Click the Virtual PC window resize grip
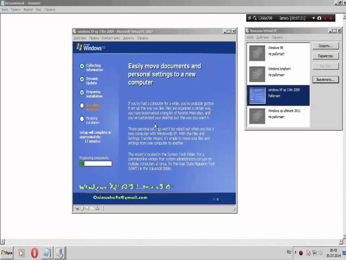 234,210
